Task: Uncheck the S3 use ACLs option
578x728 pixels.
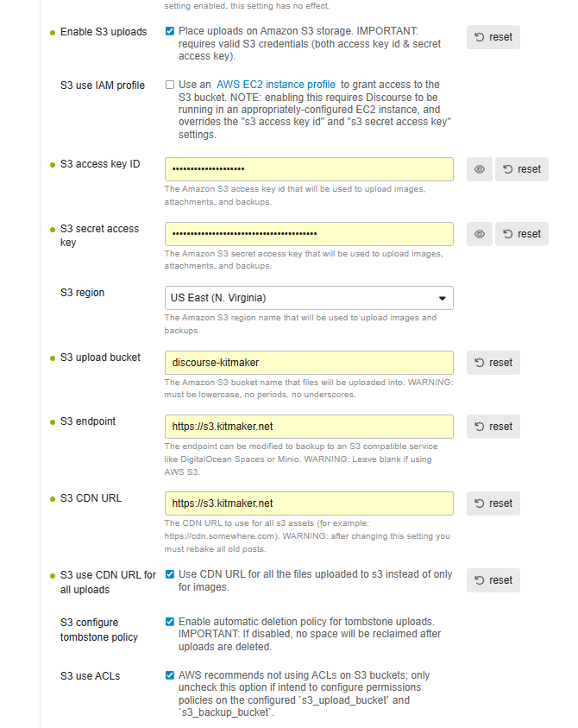Action: point(170,675)
